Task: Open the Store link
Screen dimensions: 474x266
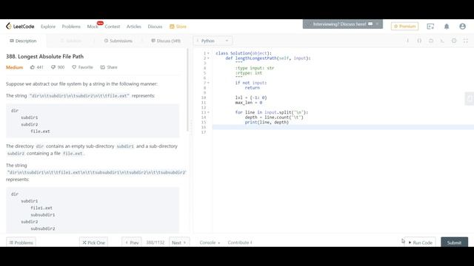Action: click(x=178, y=27)
